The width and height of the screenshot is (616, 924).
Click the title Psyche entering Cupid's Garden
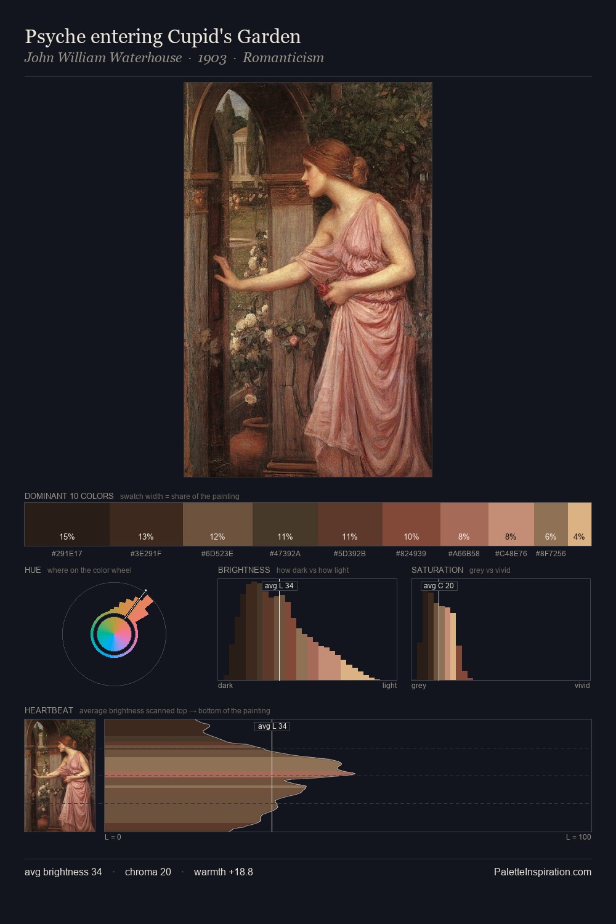[163, 37]
